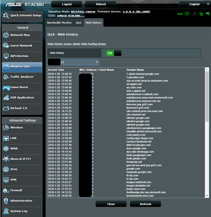The height and width of the screenshot is (217, 211).
Task: Open USB Application icon
Action: pyautogui.click(x=6, y=98)
